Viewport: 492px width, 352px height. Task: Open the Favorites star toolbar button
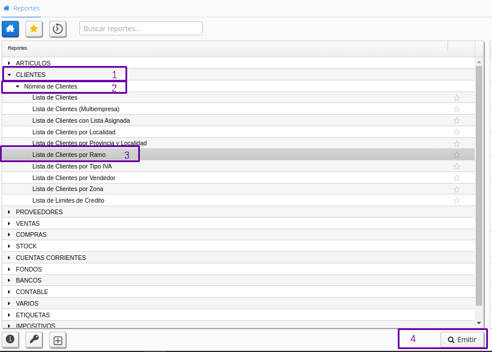[34, 29]
